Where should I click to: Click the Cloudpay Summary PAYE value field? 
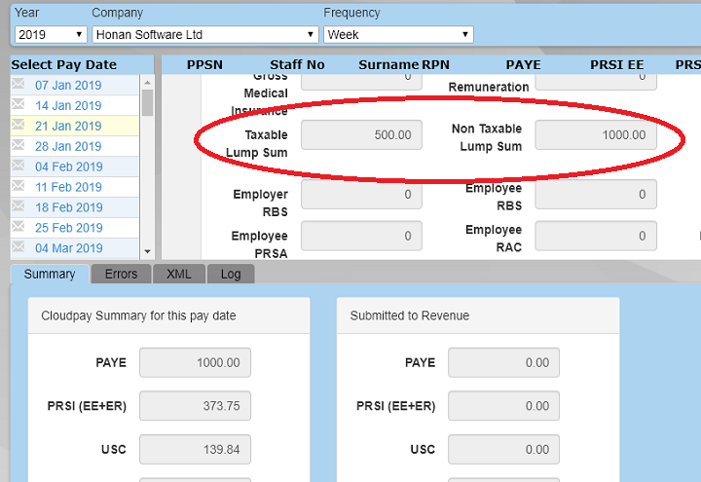click(195, 362)
